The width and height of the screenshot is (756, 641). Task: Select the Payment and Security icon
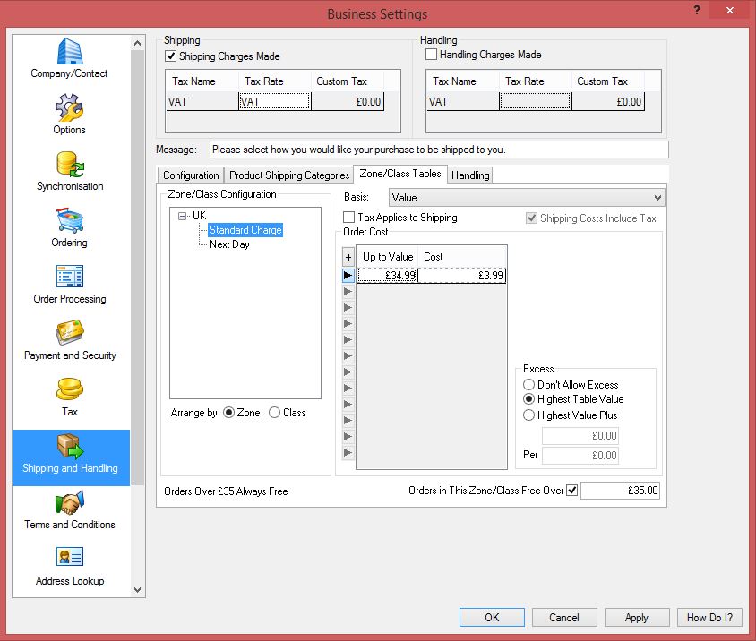[69, 335]
